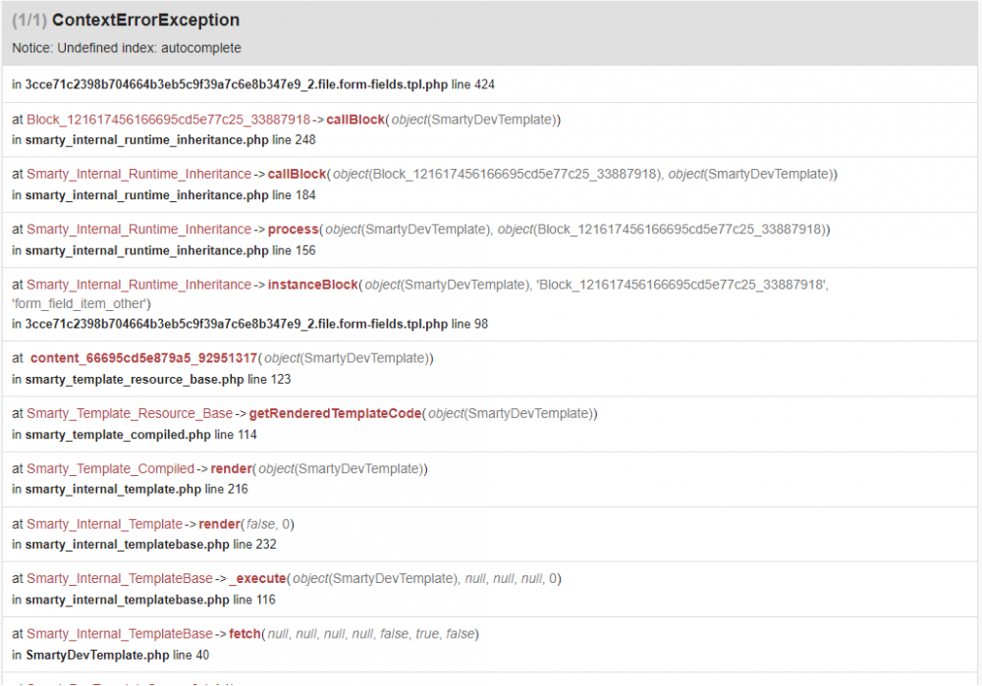The width and height of the screenshot is (982, 686).
Task: Click Smarty_Internal_Runtime_Inheritance class before callBlock
Action: pos(139,174)
